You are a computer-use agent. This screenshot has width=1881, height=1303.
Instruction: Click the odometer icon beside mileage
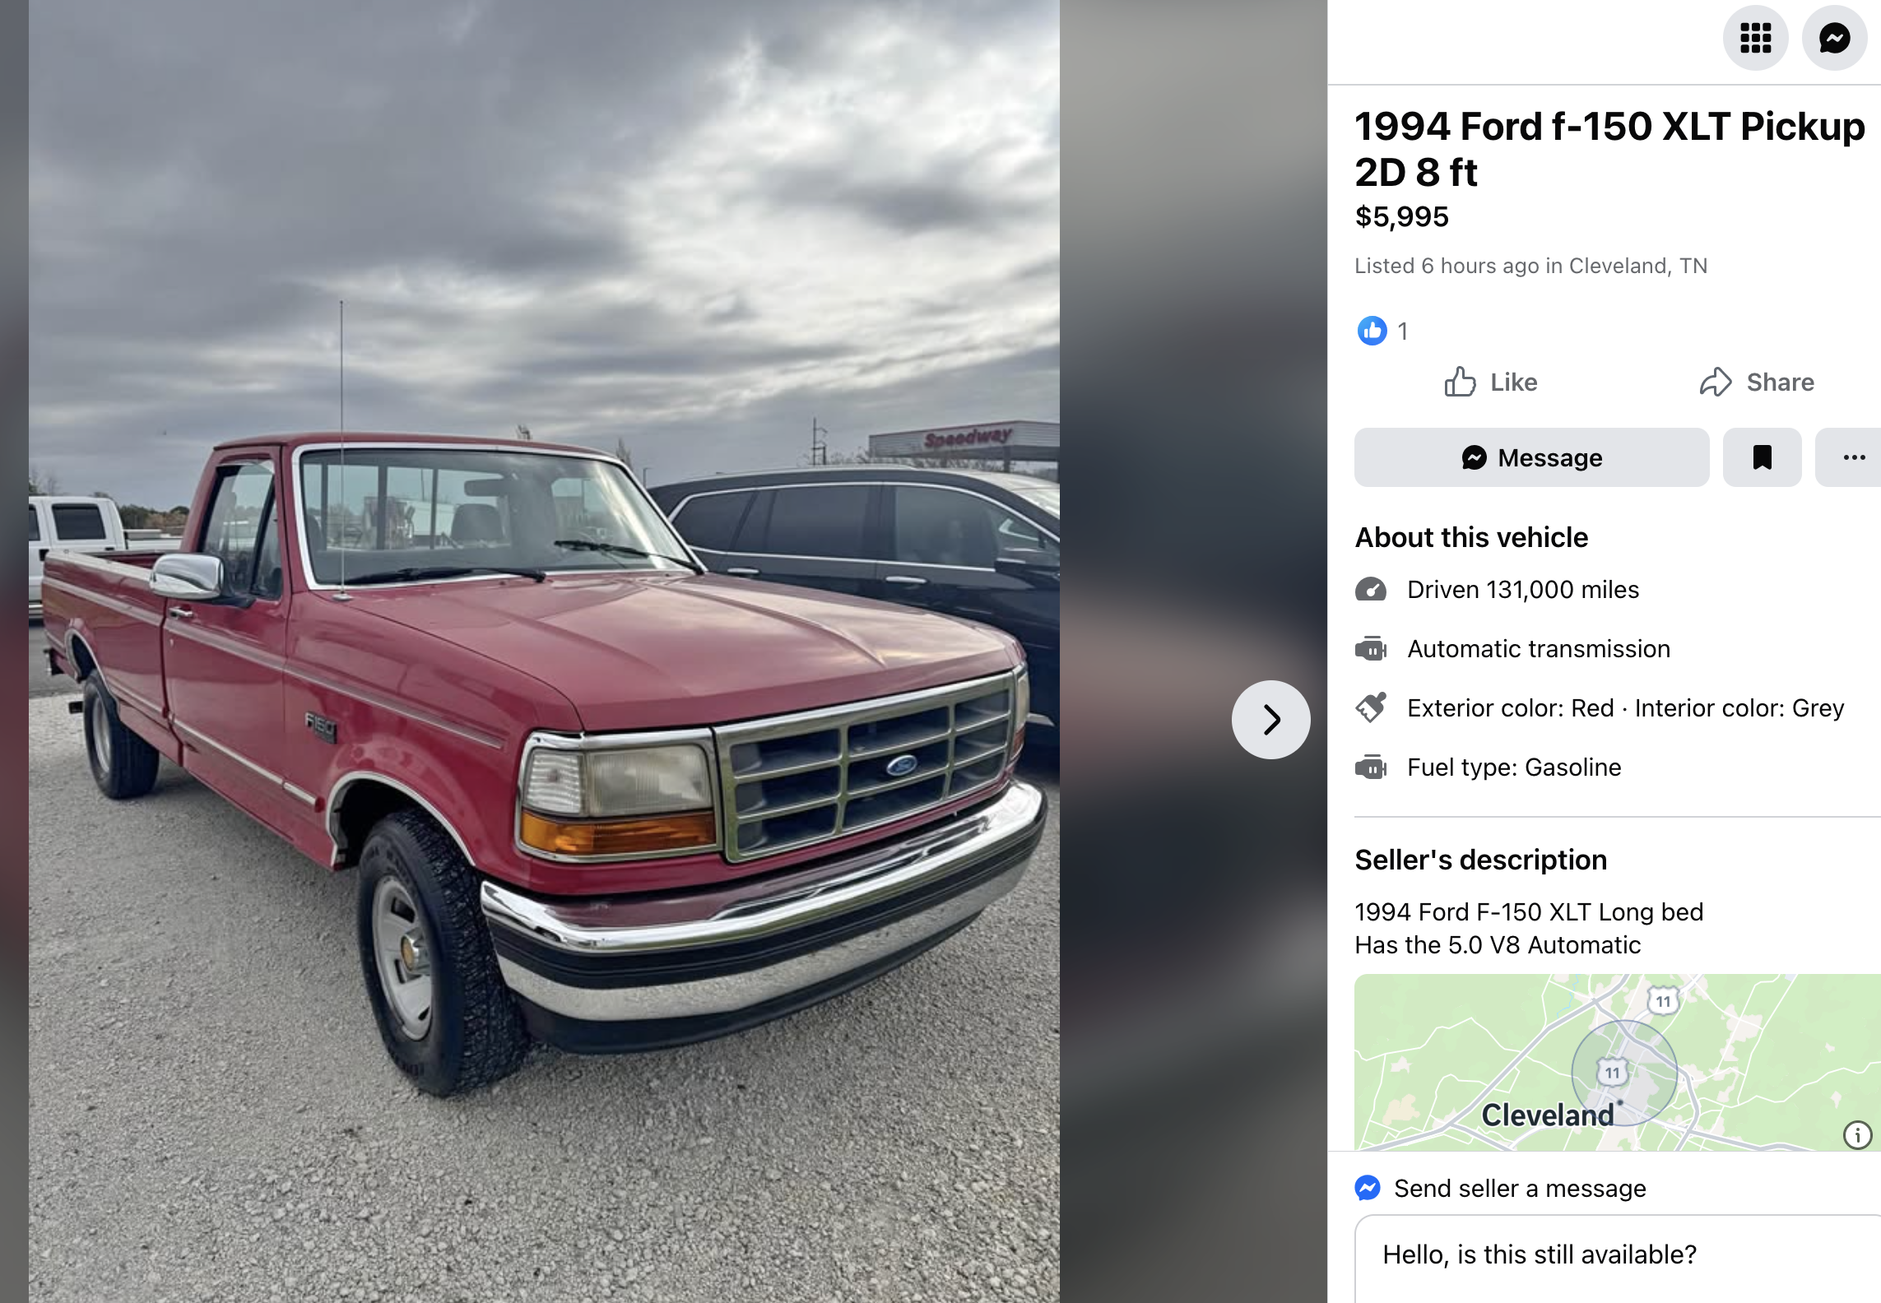coord(1370,590)
